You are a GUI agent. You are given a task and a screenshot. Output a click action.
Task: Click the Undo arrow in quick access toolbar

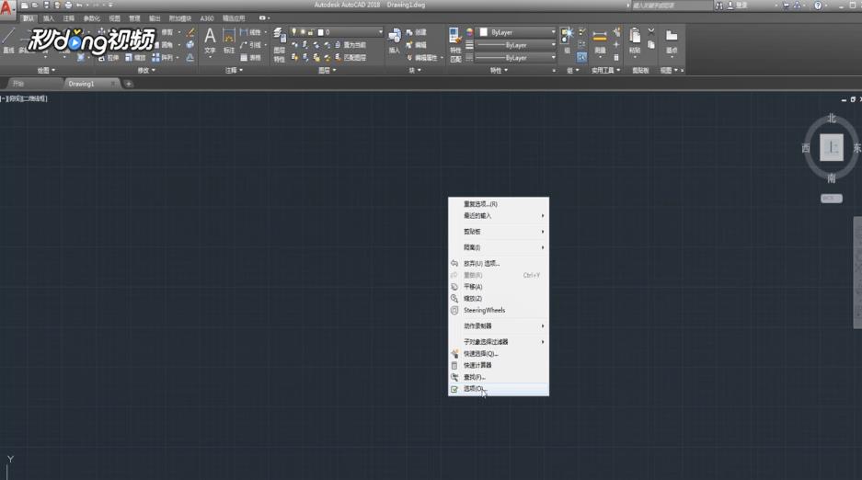79,5
